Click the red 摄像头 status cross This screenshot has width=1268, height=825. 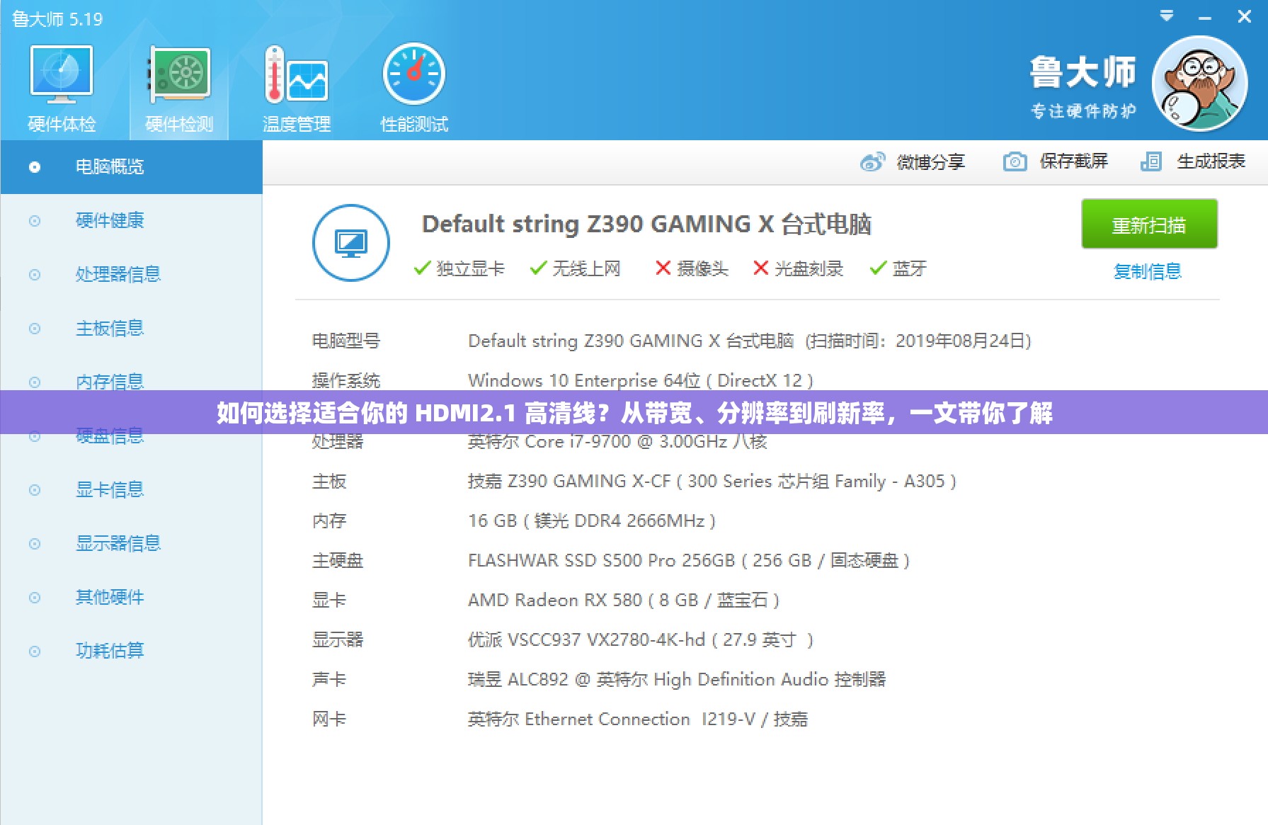pos(663,269)
